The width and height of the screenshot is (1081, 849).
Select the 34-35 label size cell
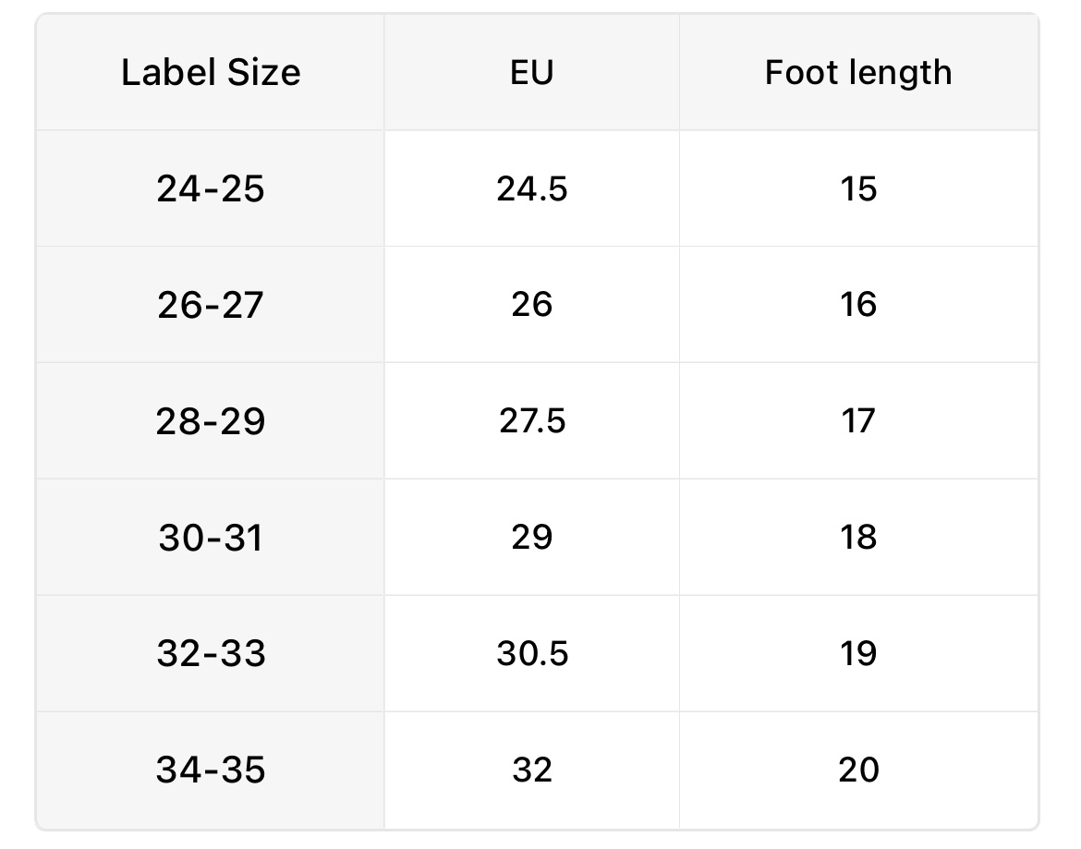point(211,770)
